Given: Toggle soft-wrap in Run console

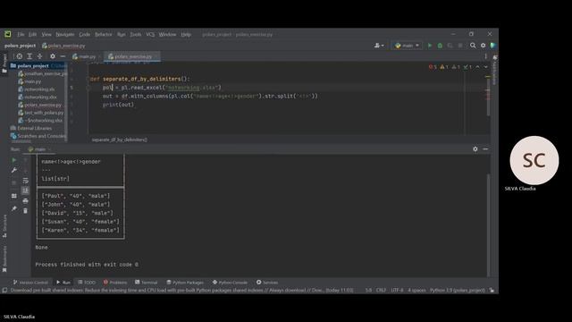Looking at the screenshot, I should coord(25,181).
